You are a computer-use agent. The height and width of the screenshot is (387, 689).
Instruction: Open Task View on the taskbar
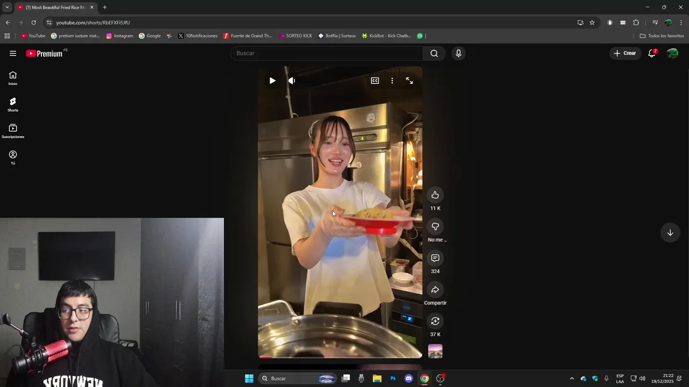(x=346, y=378)
